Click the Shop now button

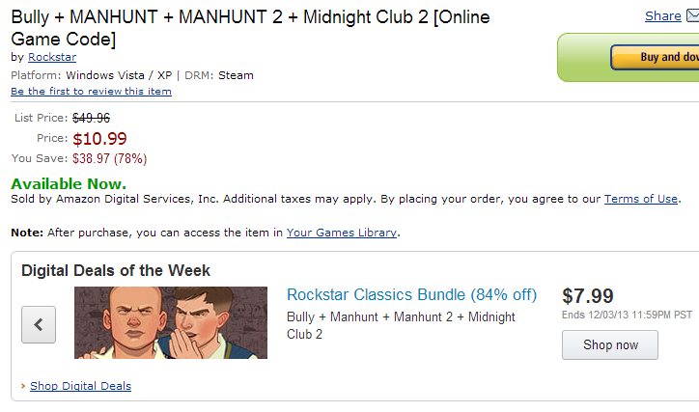click(610, 344)
